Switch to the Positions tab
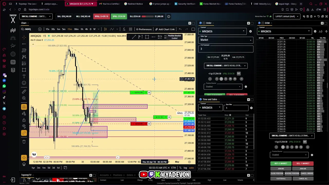The height and width of the screenshot is (185, 329). coord(118,175)
